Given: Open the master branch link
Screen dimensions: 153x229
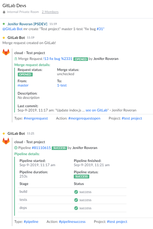Looking at the screenshot, I should point(23,85).
